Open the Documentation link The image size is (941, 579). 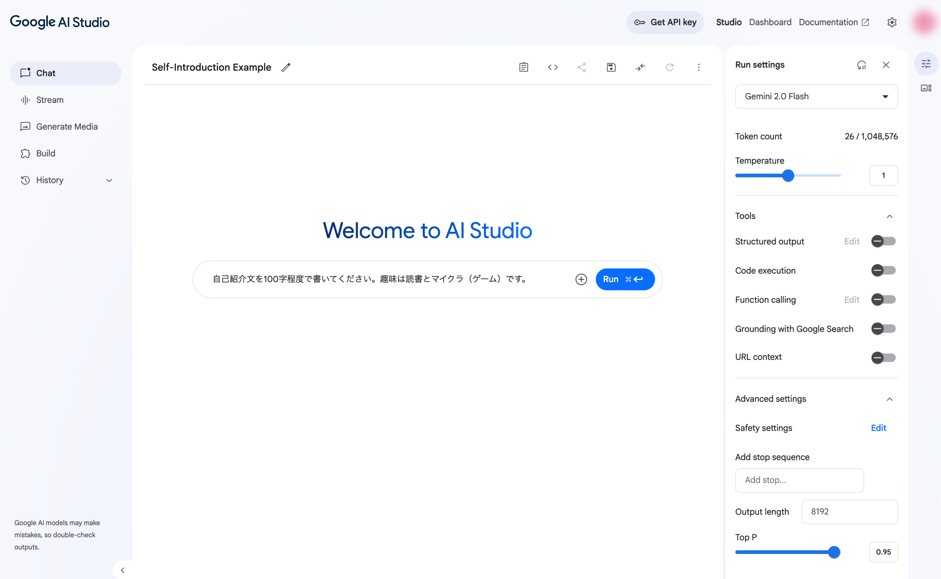[834, 22]
